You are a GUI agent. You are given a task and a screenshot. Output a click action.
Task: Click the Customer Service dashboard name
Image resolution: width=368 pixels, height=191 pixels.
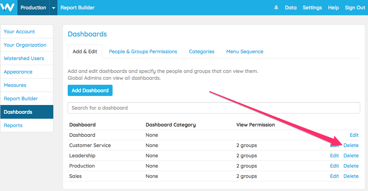(90, 145)
